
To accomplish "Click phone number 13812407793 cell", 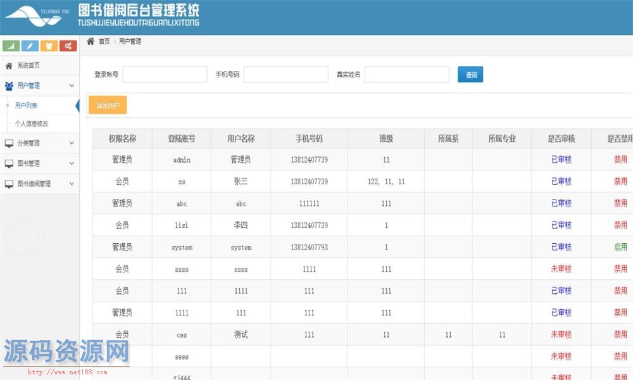I will (x=310, y=247).
